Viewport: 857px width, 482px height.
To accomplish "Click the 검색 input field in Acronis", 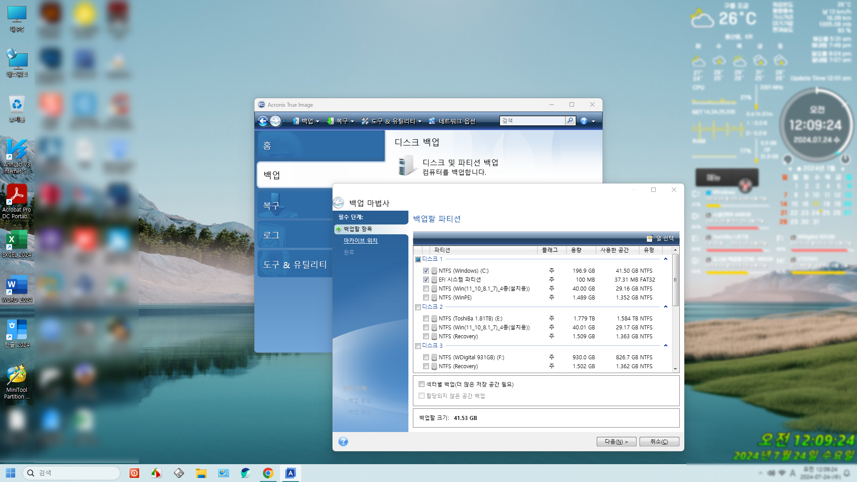I will tap(533, 120).
